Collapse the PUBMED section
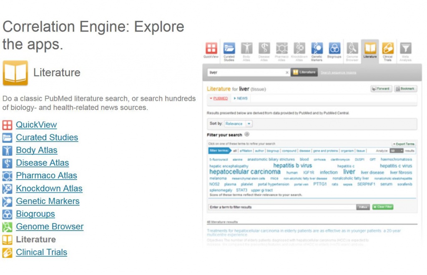427x275 pixels. pyautogui.click(x=219, y=98)
